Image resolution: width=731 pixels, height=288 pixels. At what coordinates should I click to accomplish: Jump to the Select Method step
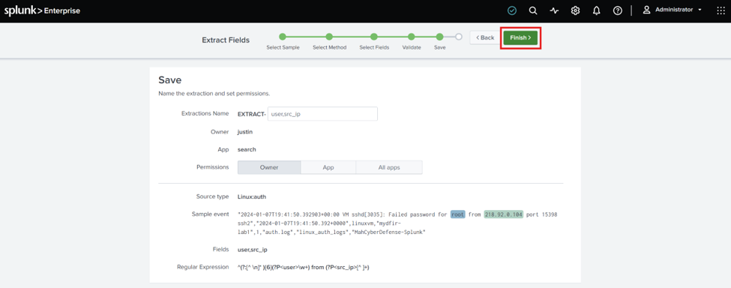tap(329, 37)
